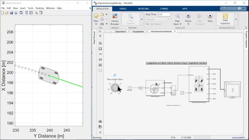
Task: Click sample time arrows icon in canvas palette
Action: [x=100, y=54]
